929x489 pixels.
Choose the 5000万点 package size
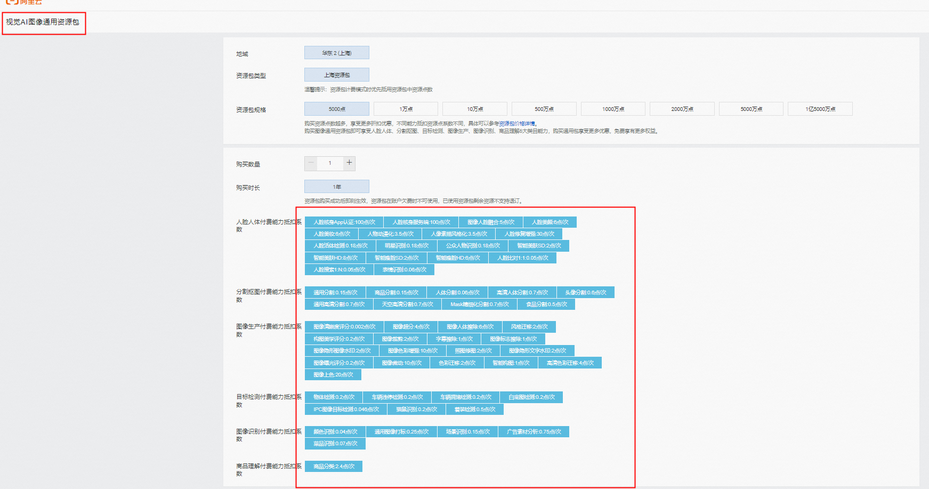tap(751, 109)
